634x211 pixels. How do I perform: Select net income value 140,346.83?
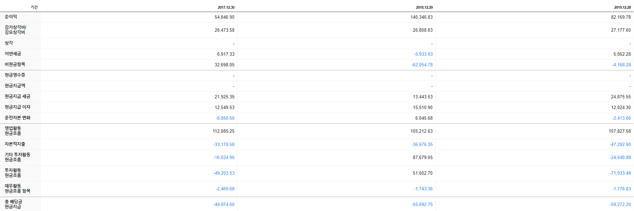(421, 17)
